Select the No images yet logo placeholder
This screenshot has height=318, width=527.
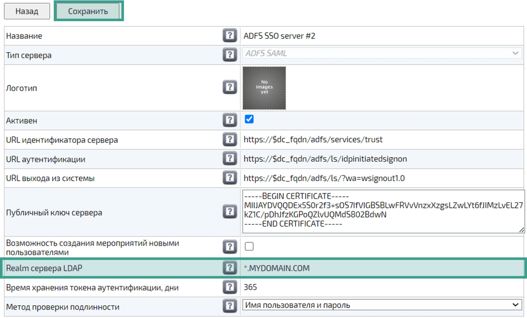pos(264,88)
